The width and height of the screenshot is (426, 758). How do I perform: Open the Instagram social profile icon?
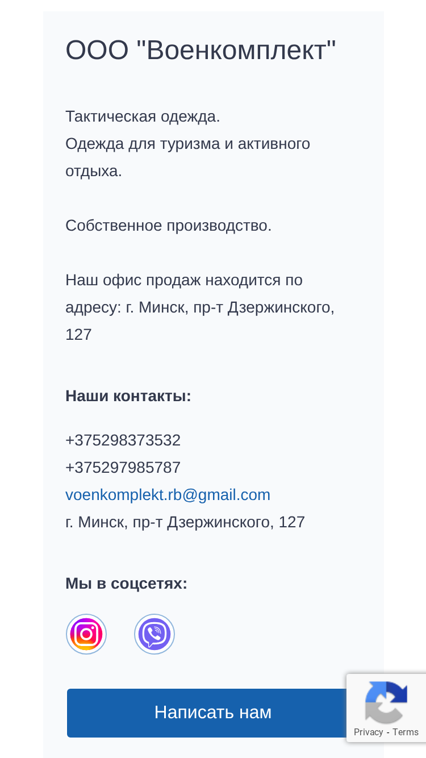[86, 634]
